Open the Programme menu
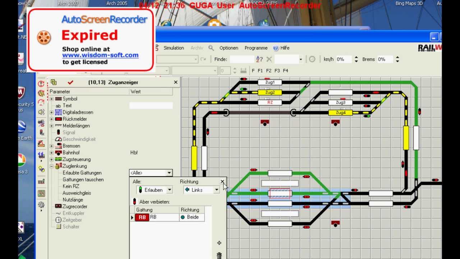This screenshot has height=259, width=460. coord(256,48)
